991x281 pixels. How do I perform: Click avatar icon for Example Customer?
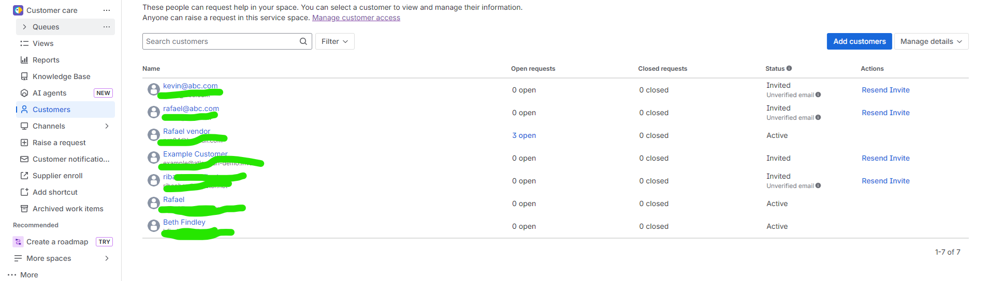coord(154,158)
